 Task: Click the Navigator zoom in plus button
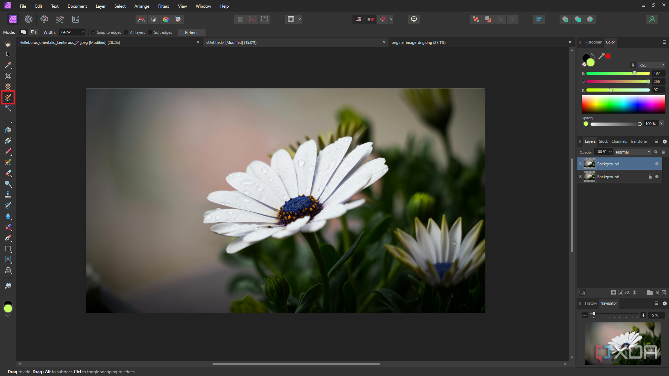tap(644, 315)
